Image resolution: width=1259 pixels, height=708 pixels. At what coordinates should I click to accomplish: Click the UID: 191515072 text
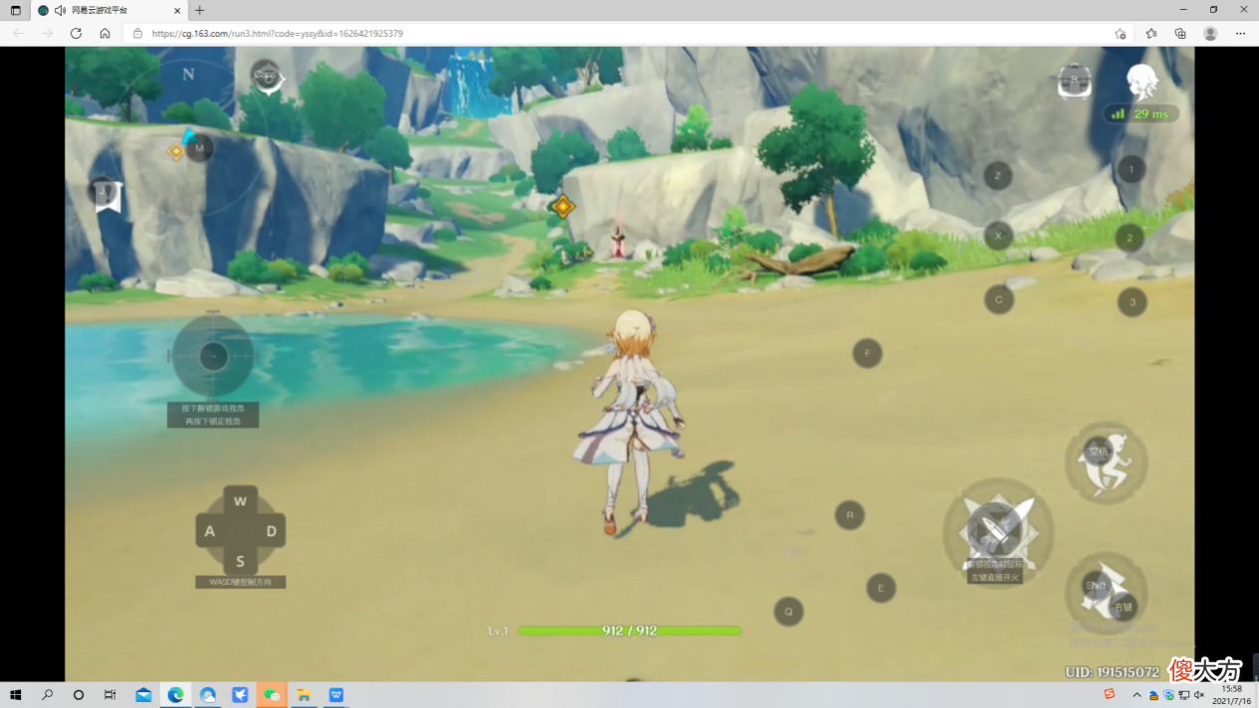pos(1112,672)
